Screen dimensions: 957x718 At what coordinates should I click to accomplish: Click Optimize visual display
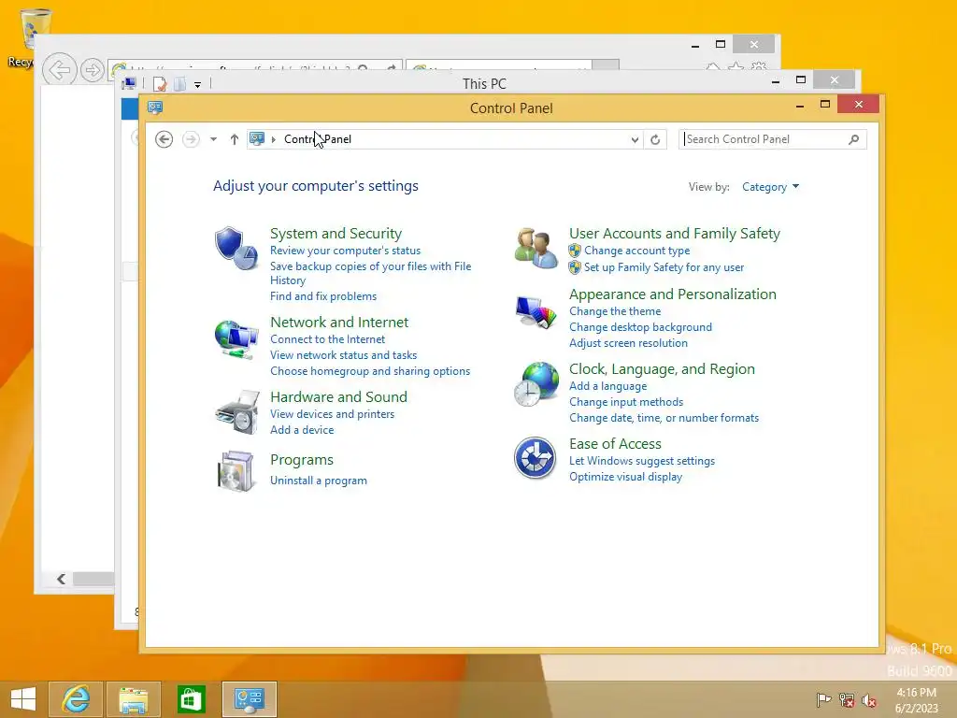click(625, 477)
